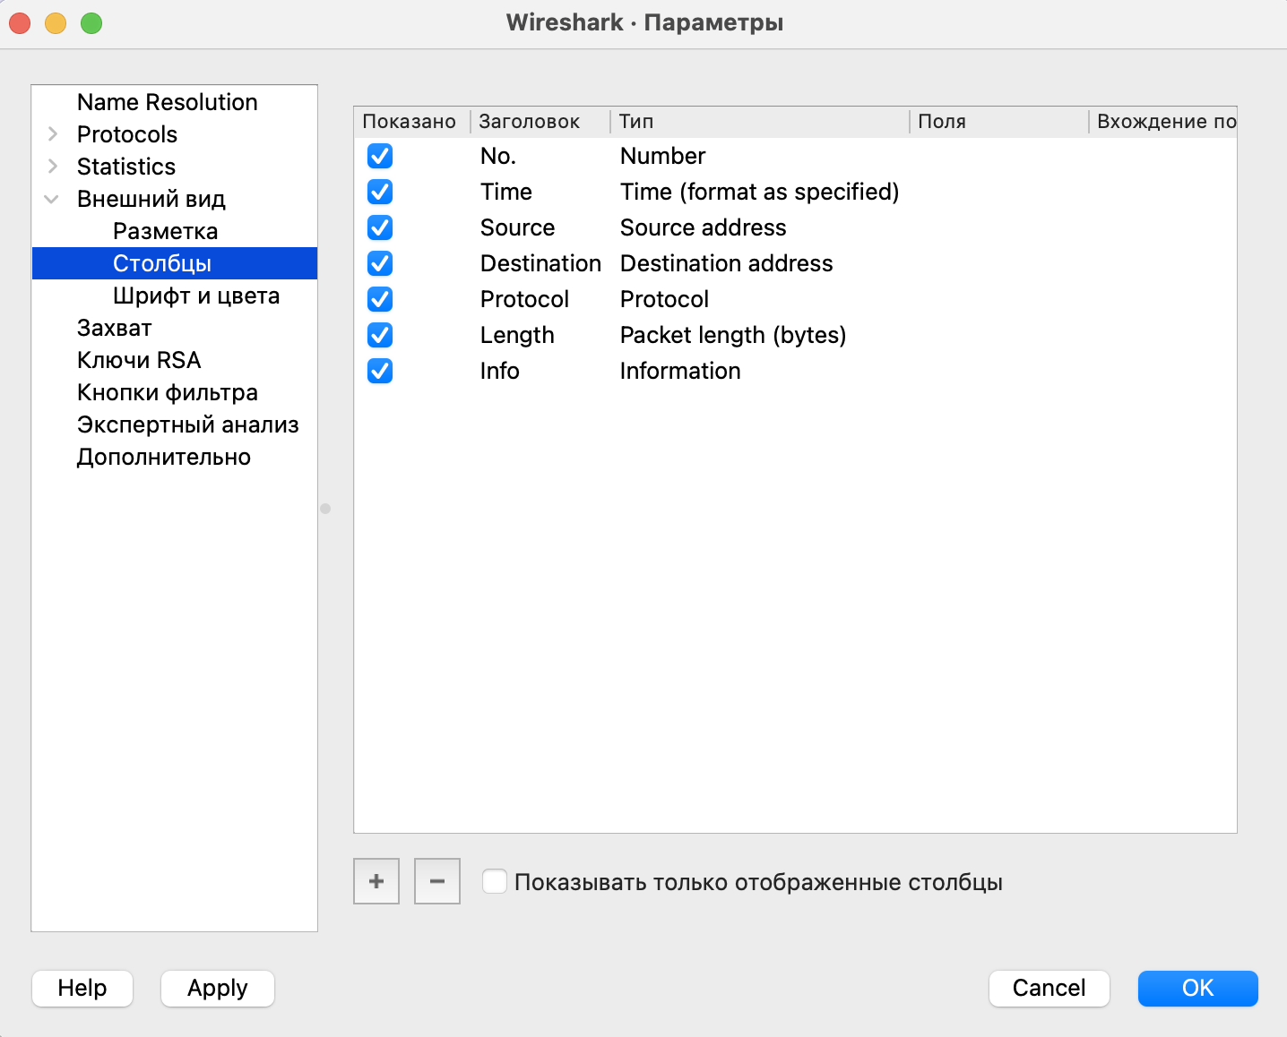Select Name Resolution in sidebar

(167, 102)
